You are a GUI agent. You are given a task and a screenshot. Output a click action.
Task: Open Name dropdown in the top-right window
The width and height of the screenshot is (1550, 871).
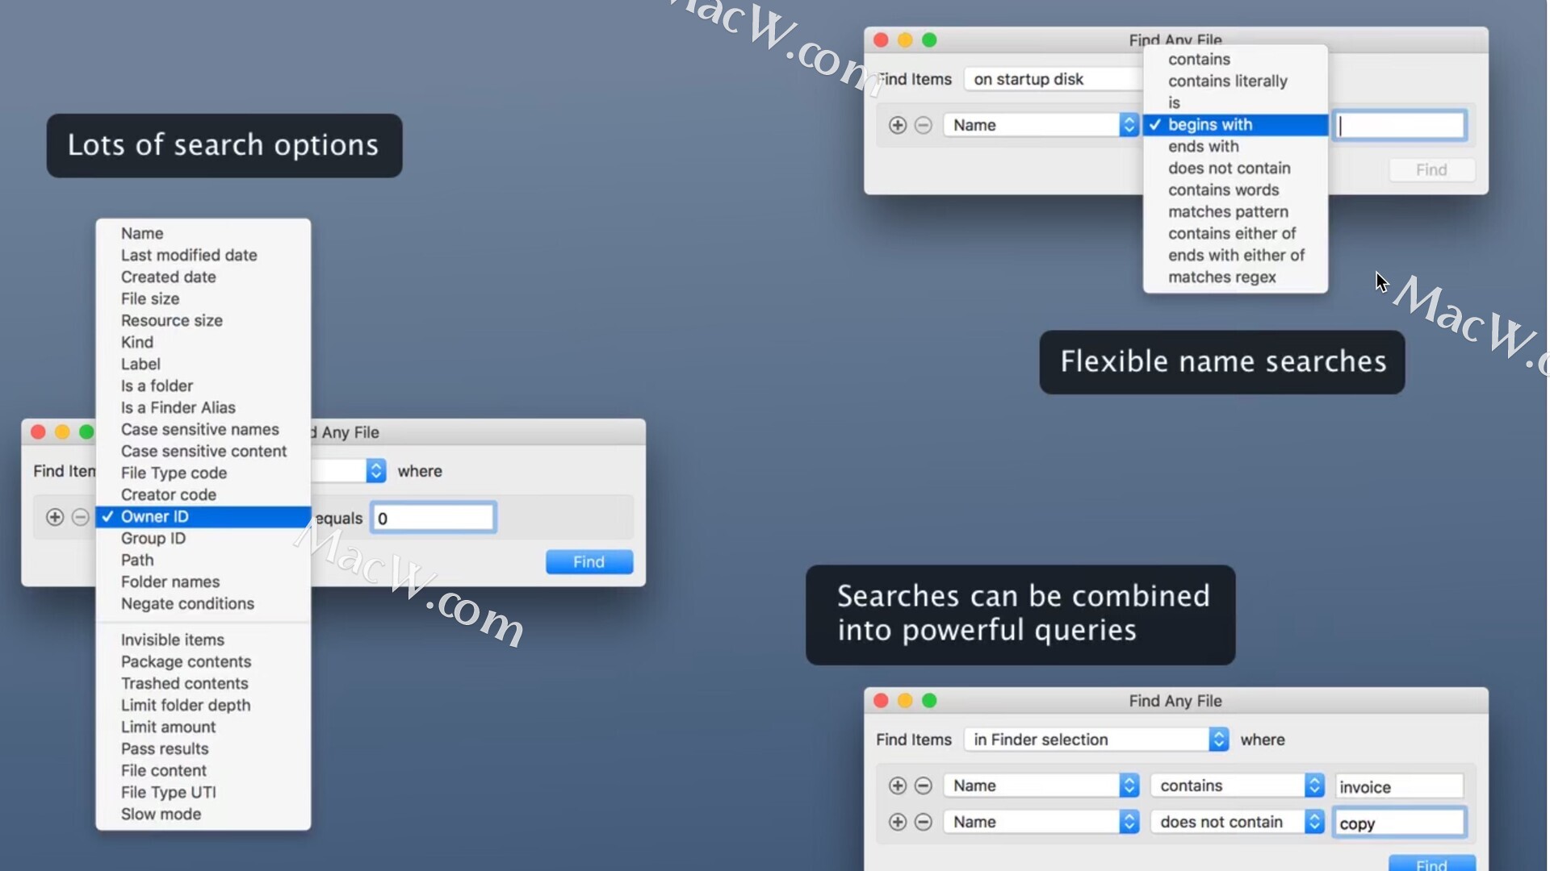point(1041,125)
